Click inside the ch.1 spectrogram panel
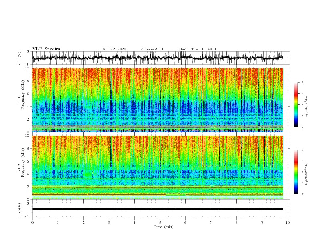 point(157,100)
